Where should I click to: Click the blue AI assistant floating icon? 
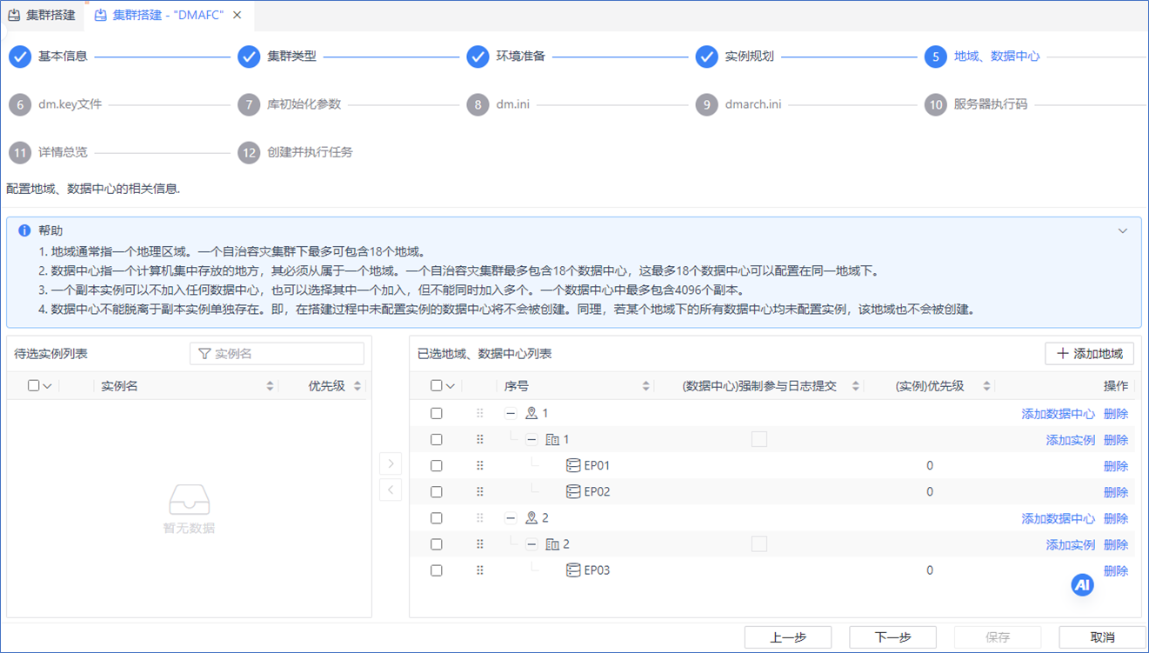(x=1082, y=585)
